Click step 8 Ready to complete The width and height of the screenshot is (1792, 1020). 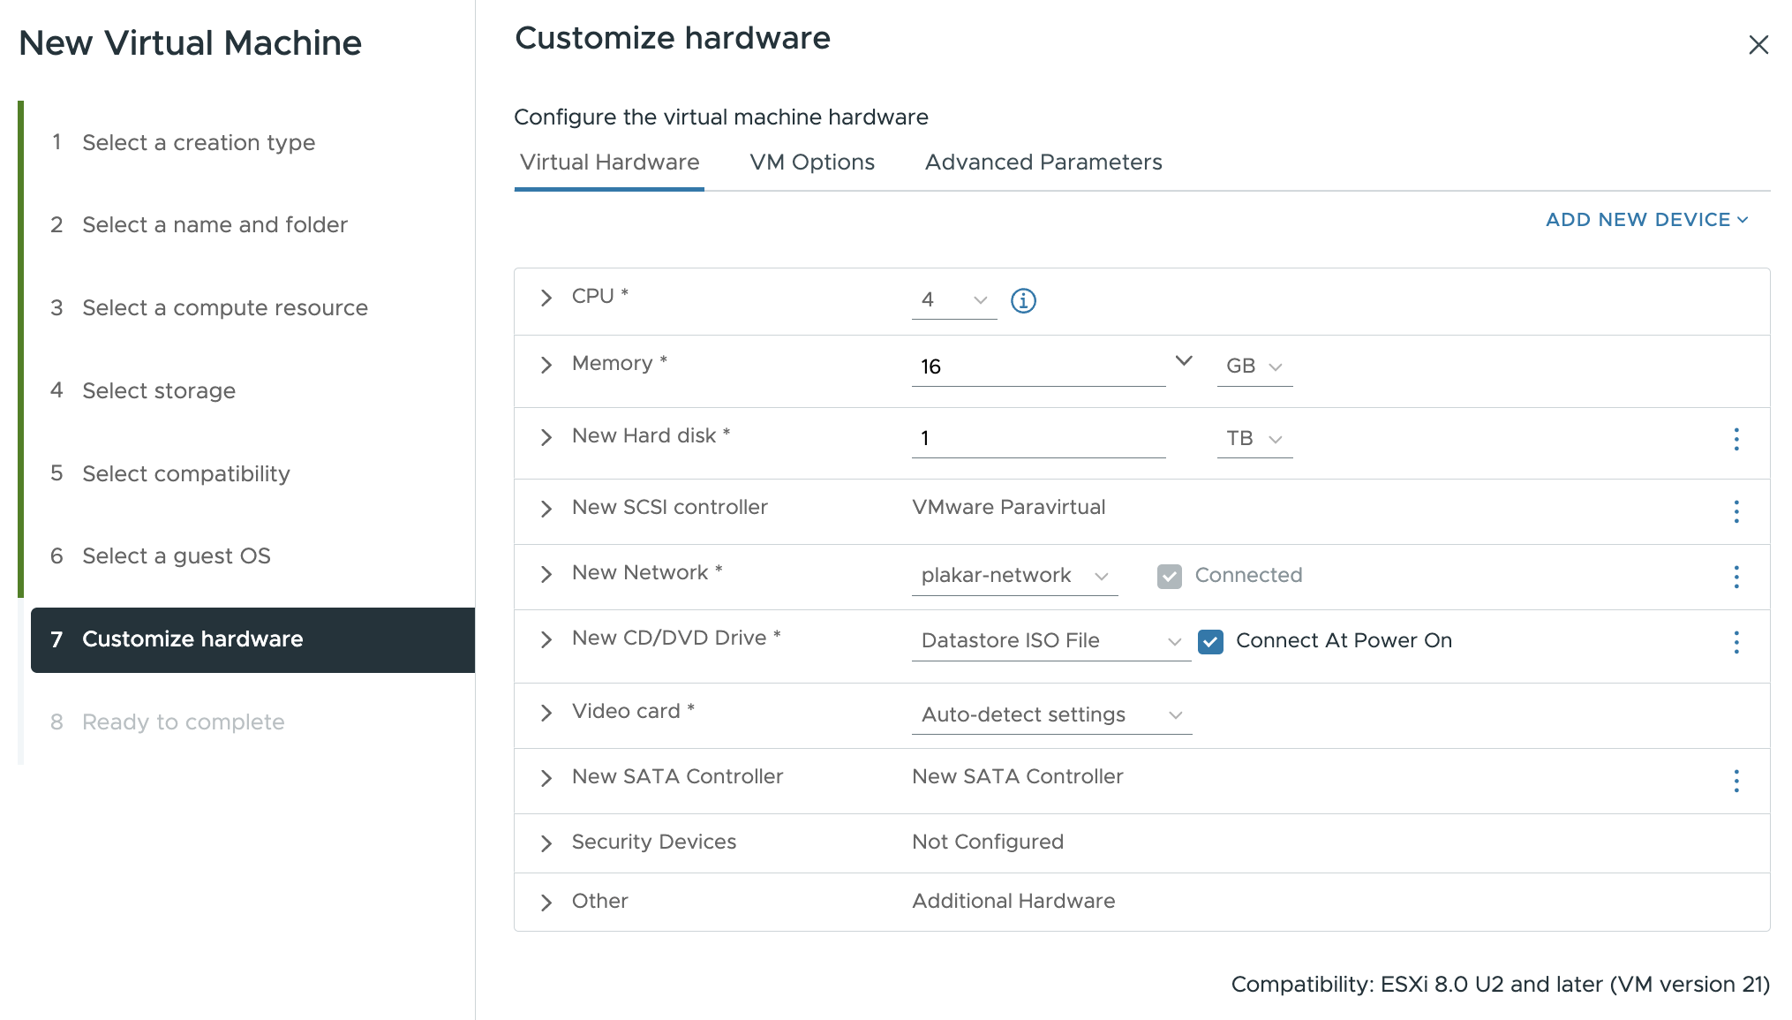click(184, 722)
